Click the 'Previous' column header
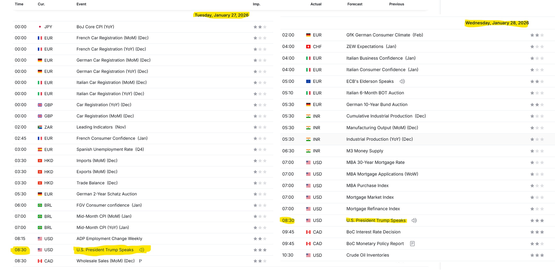 coord(397,4)
